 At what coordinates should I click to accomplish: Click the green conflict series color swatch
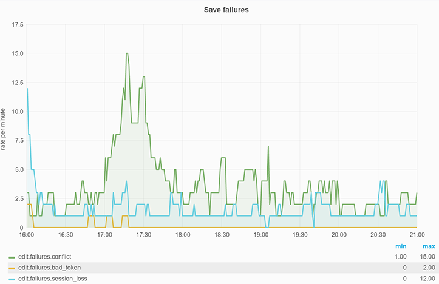12,257
